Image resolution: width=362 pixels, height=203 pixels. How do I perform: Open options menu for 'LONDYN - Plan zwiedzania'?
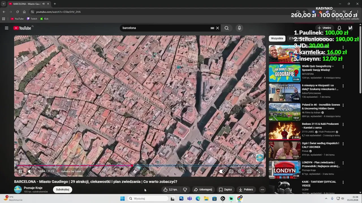pyautogui.click(x=343, y=163)
